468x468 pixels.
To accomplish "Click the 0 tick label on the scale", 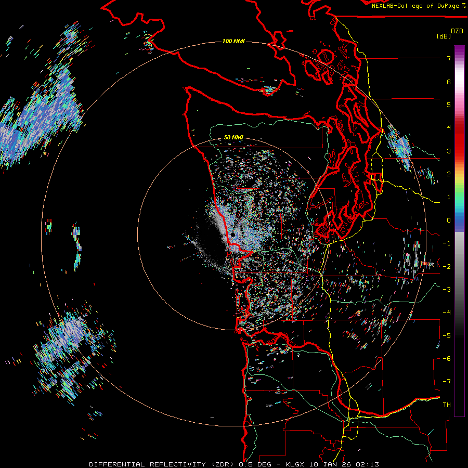I will click(x=449, y=220).
